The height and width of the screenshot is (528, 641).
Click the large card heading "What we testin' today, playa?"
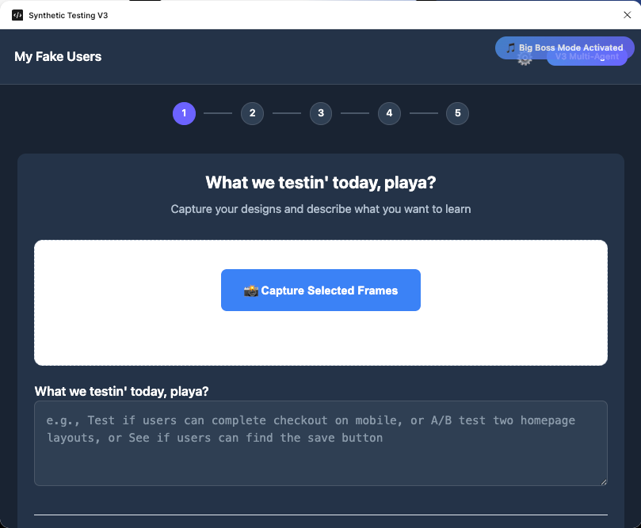pyautogui.click(x=320, y=183)
